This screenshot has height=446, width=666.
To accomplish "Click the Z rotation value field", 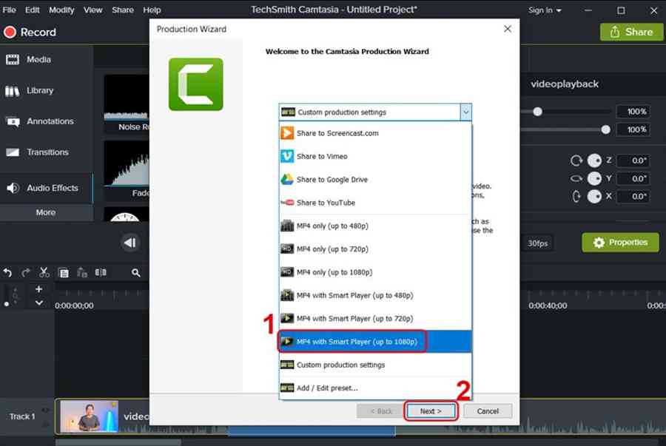I will 633,161.
